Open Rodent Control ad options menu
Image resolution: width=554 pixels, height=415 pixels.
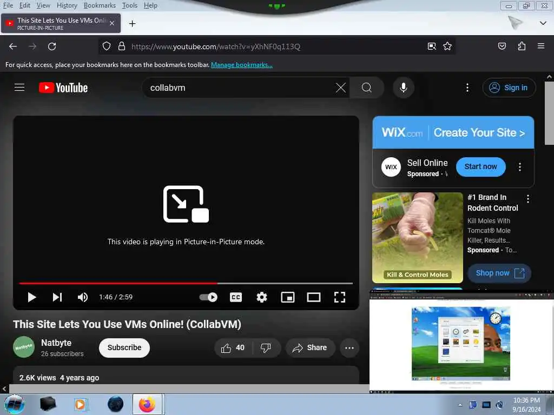[528, 199]
